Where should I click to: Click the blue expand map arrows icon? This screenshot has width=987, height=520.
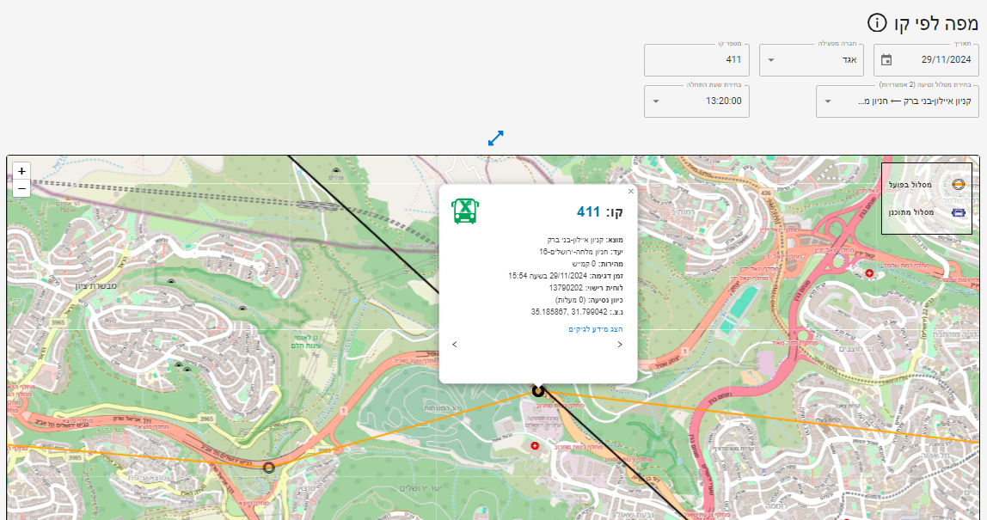tap(496, 138)
